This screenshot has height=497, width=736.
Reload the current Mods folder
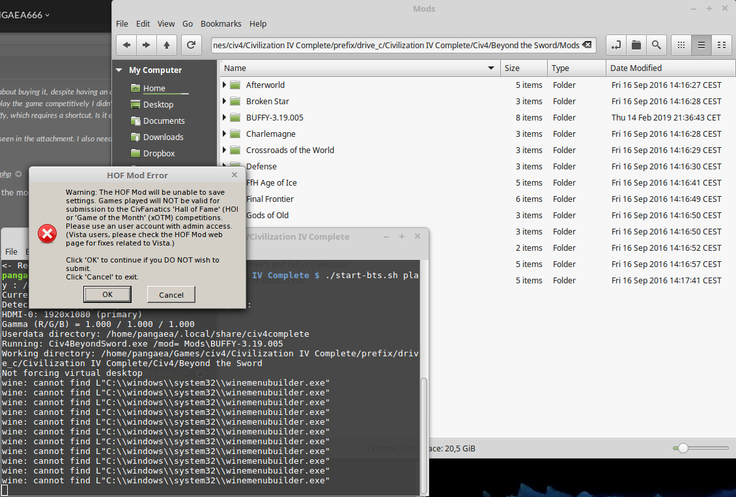tap(191, 45)
